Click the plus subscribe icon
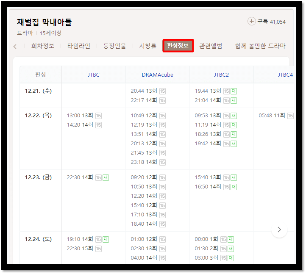Screen dimensions: 306x274 [252, 21]
